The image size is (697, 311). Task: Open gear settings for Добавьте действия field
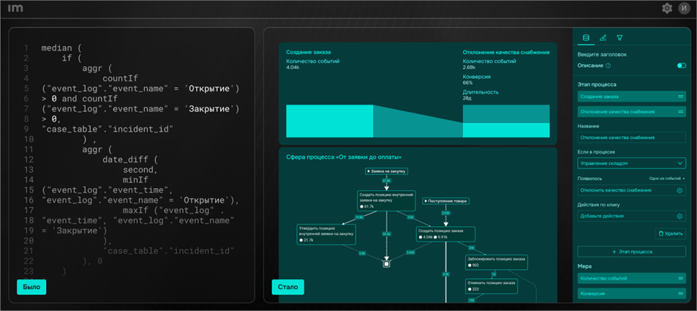coord(679,216)
